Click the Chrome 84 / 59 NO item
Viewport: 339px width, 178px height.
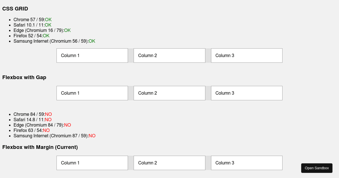pyautogui.click(x=33, y=114)
